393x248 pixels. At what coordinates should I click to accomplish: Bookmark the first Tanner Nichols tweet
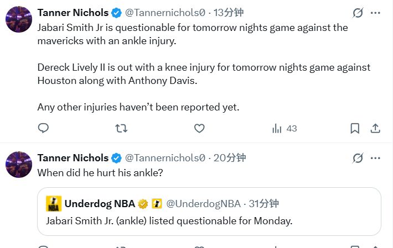tap(355, 128)
